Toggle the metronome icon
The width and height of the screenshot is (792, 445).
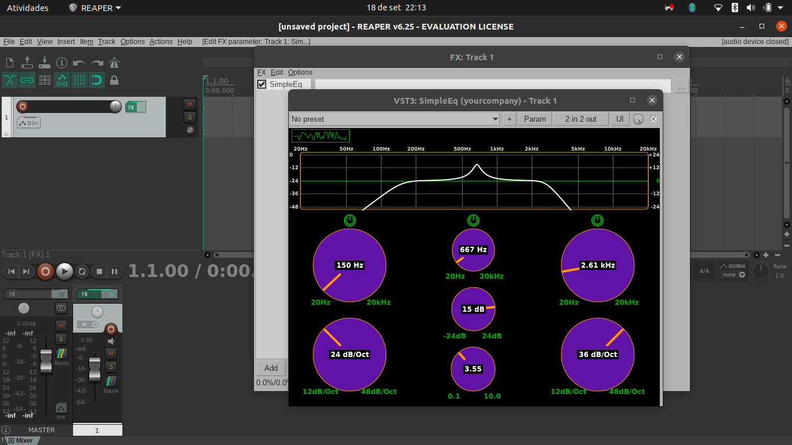click(114, 63)
